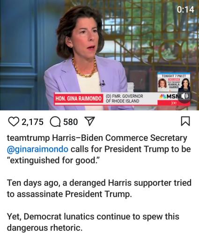Open the 580 comments count

(x=71, y=122)
